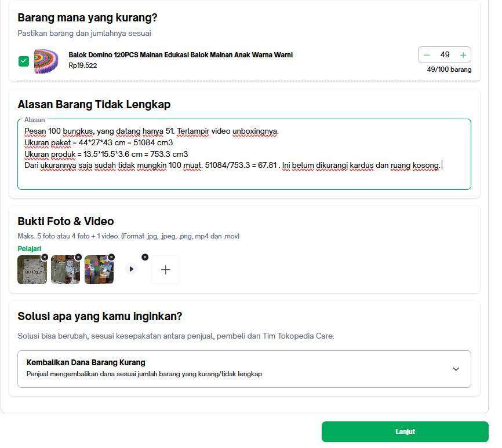This screenshot has height=448, width=502.
Task: Remove the first uploaded shipping label photo
Action: point(45,257)
